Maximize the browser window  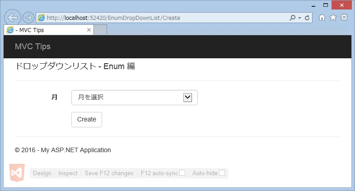326,5
